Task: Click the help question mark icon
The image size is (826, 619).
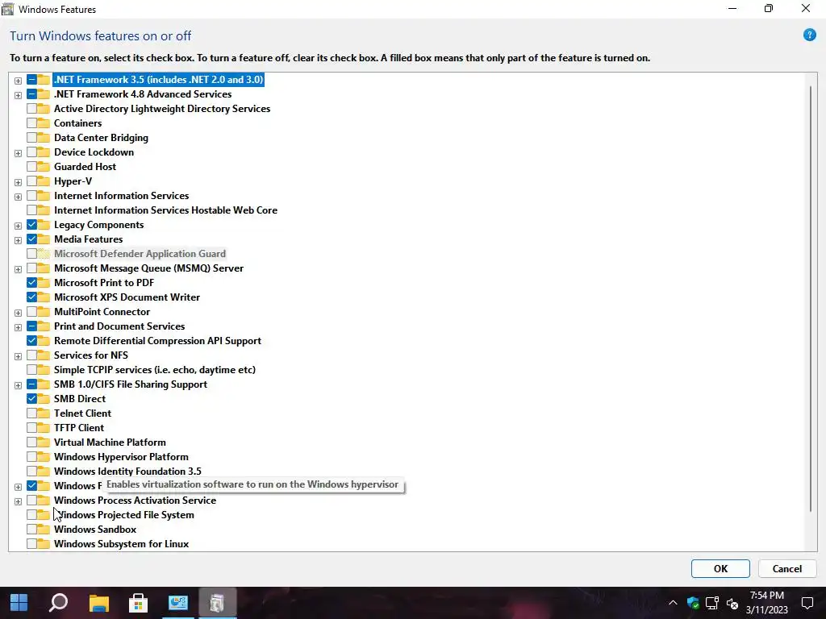Action: click(x=809, y=35)
